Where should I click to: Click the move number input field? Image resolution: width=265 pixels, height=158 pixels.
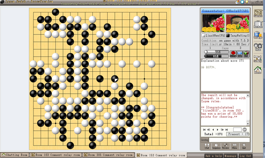tap(237, 129)
